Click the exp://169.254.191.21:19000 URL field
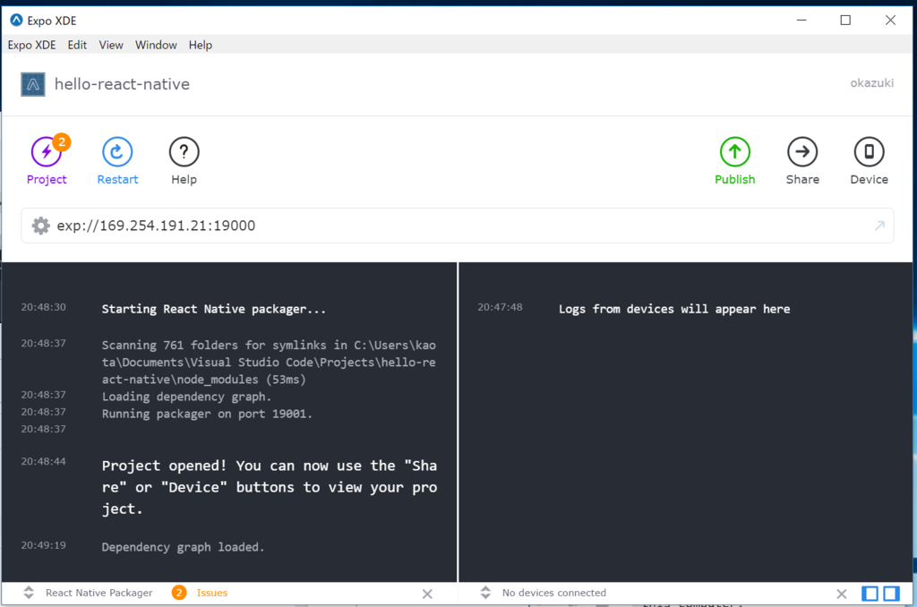Viewport: 917px width, 607px height. (x=458, y=226)
